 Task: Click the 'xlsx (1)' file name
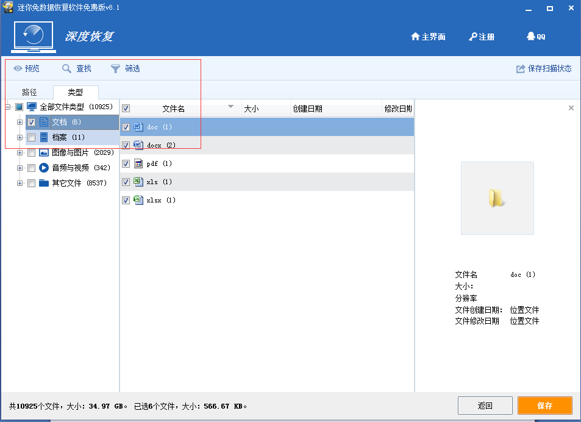point(161,201)
